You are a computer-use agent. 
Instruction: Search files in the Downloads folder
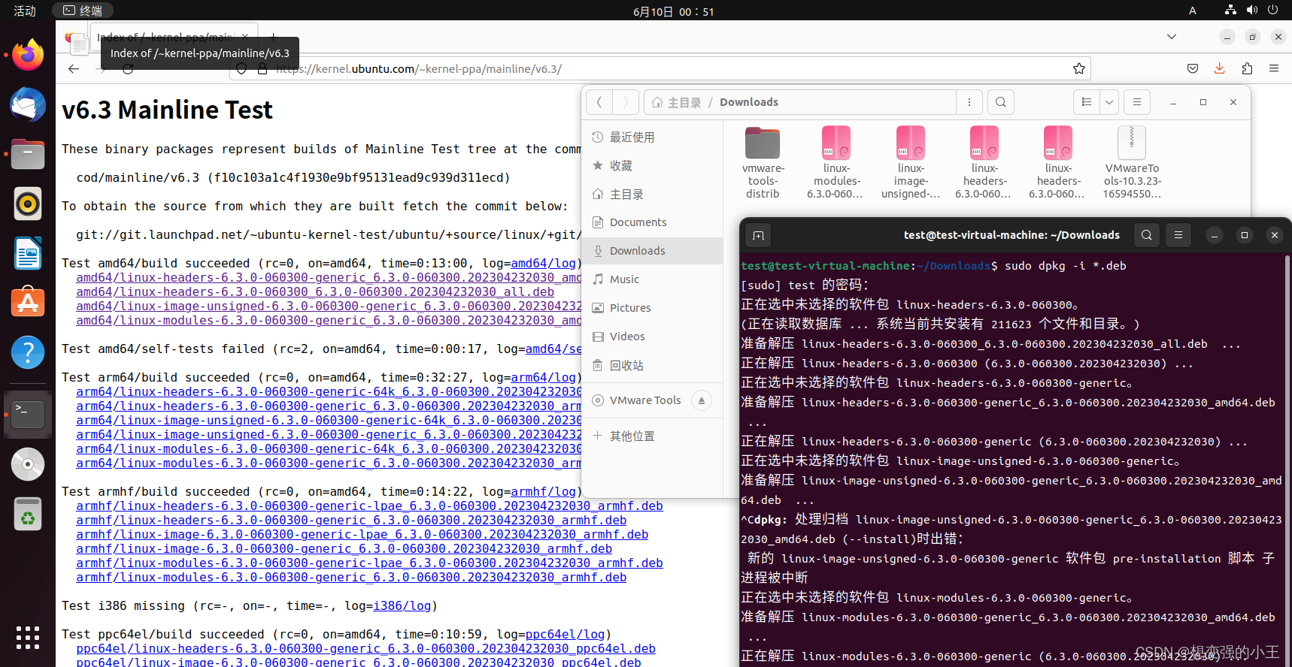click(x=1001, y=102)
